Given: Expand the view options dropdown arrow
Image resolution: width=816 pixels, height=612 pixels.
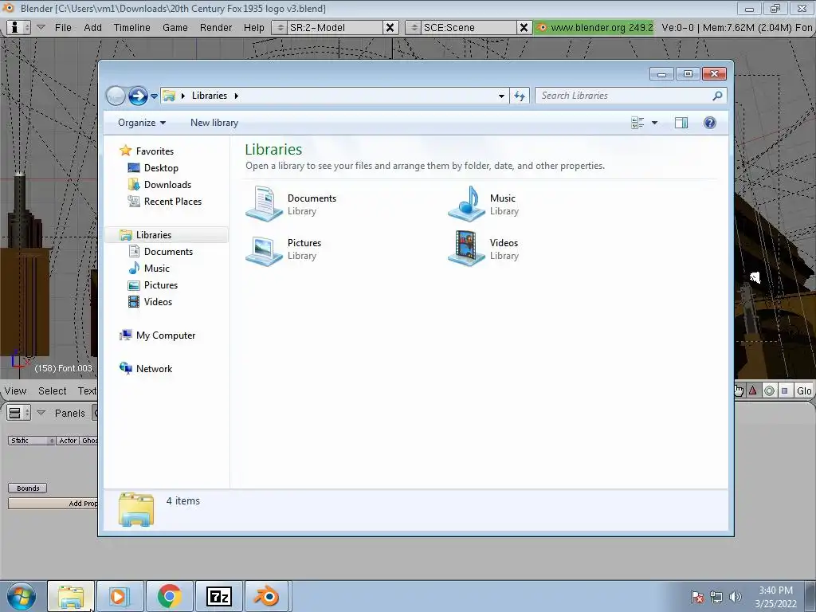Looking at the screenshot, I should (655, 123).
